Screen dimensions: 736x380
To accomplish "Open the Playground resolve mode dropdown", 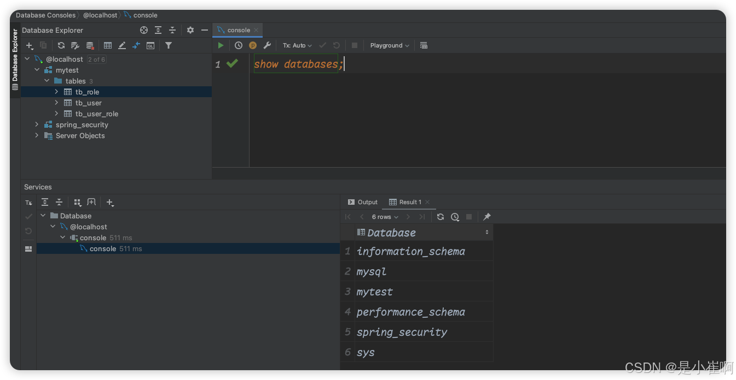I will pyautogui.click(x=390, y=45).
